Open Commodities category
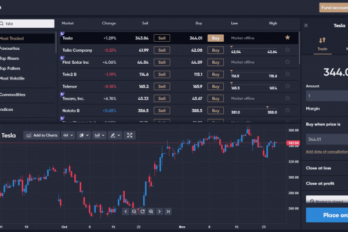Viewport: 348px width, 232px height. coord(13,95)
